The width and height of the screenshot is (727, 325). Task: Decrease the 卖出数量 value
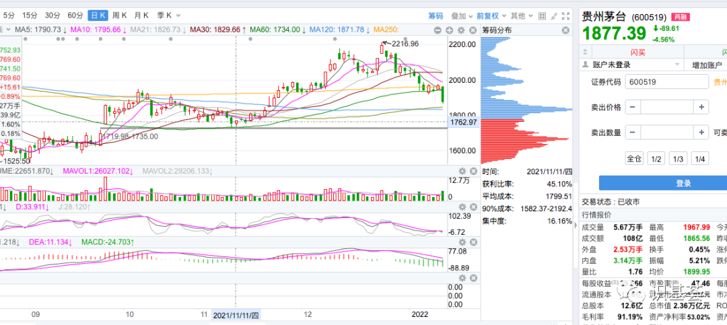pyautogui.click(x=633, y=133)
